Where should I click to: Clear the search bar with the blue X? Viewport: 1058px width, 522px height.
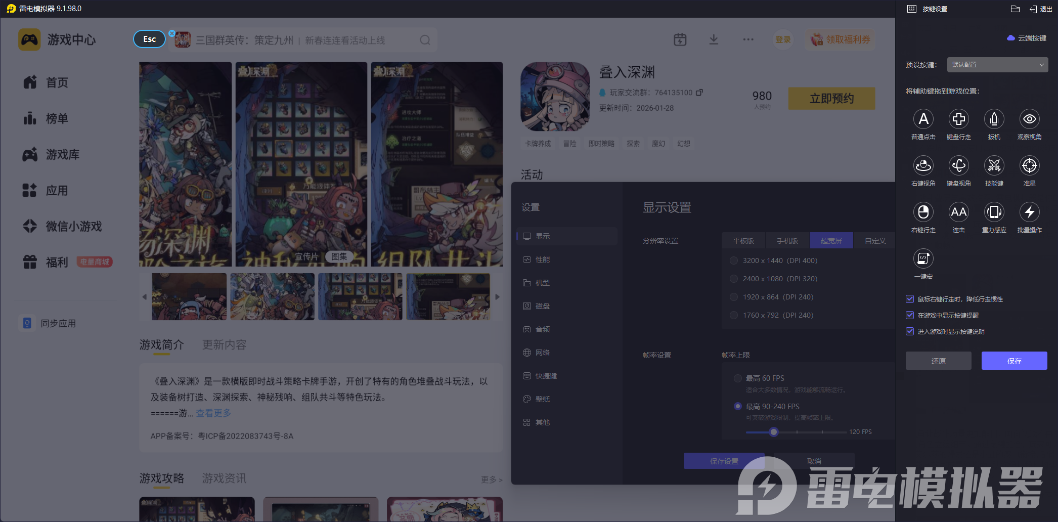pos(172,33)
